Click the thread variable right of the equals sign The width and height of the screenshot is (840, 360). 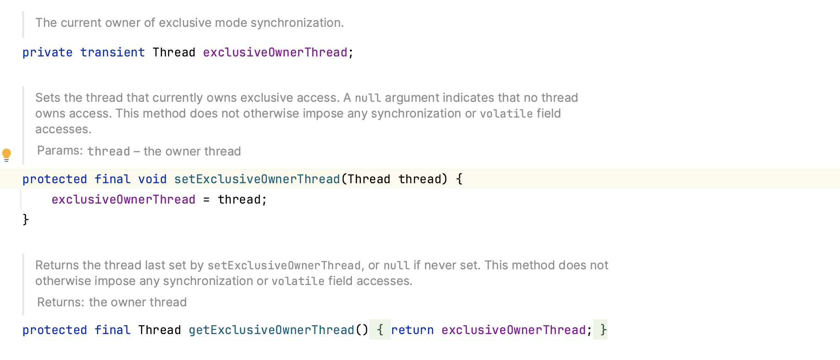click(239, 199)
